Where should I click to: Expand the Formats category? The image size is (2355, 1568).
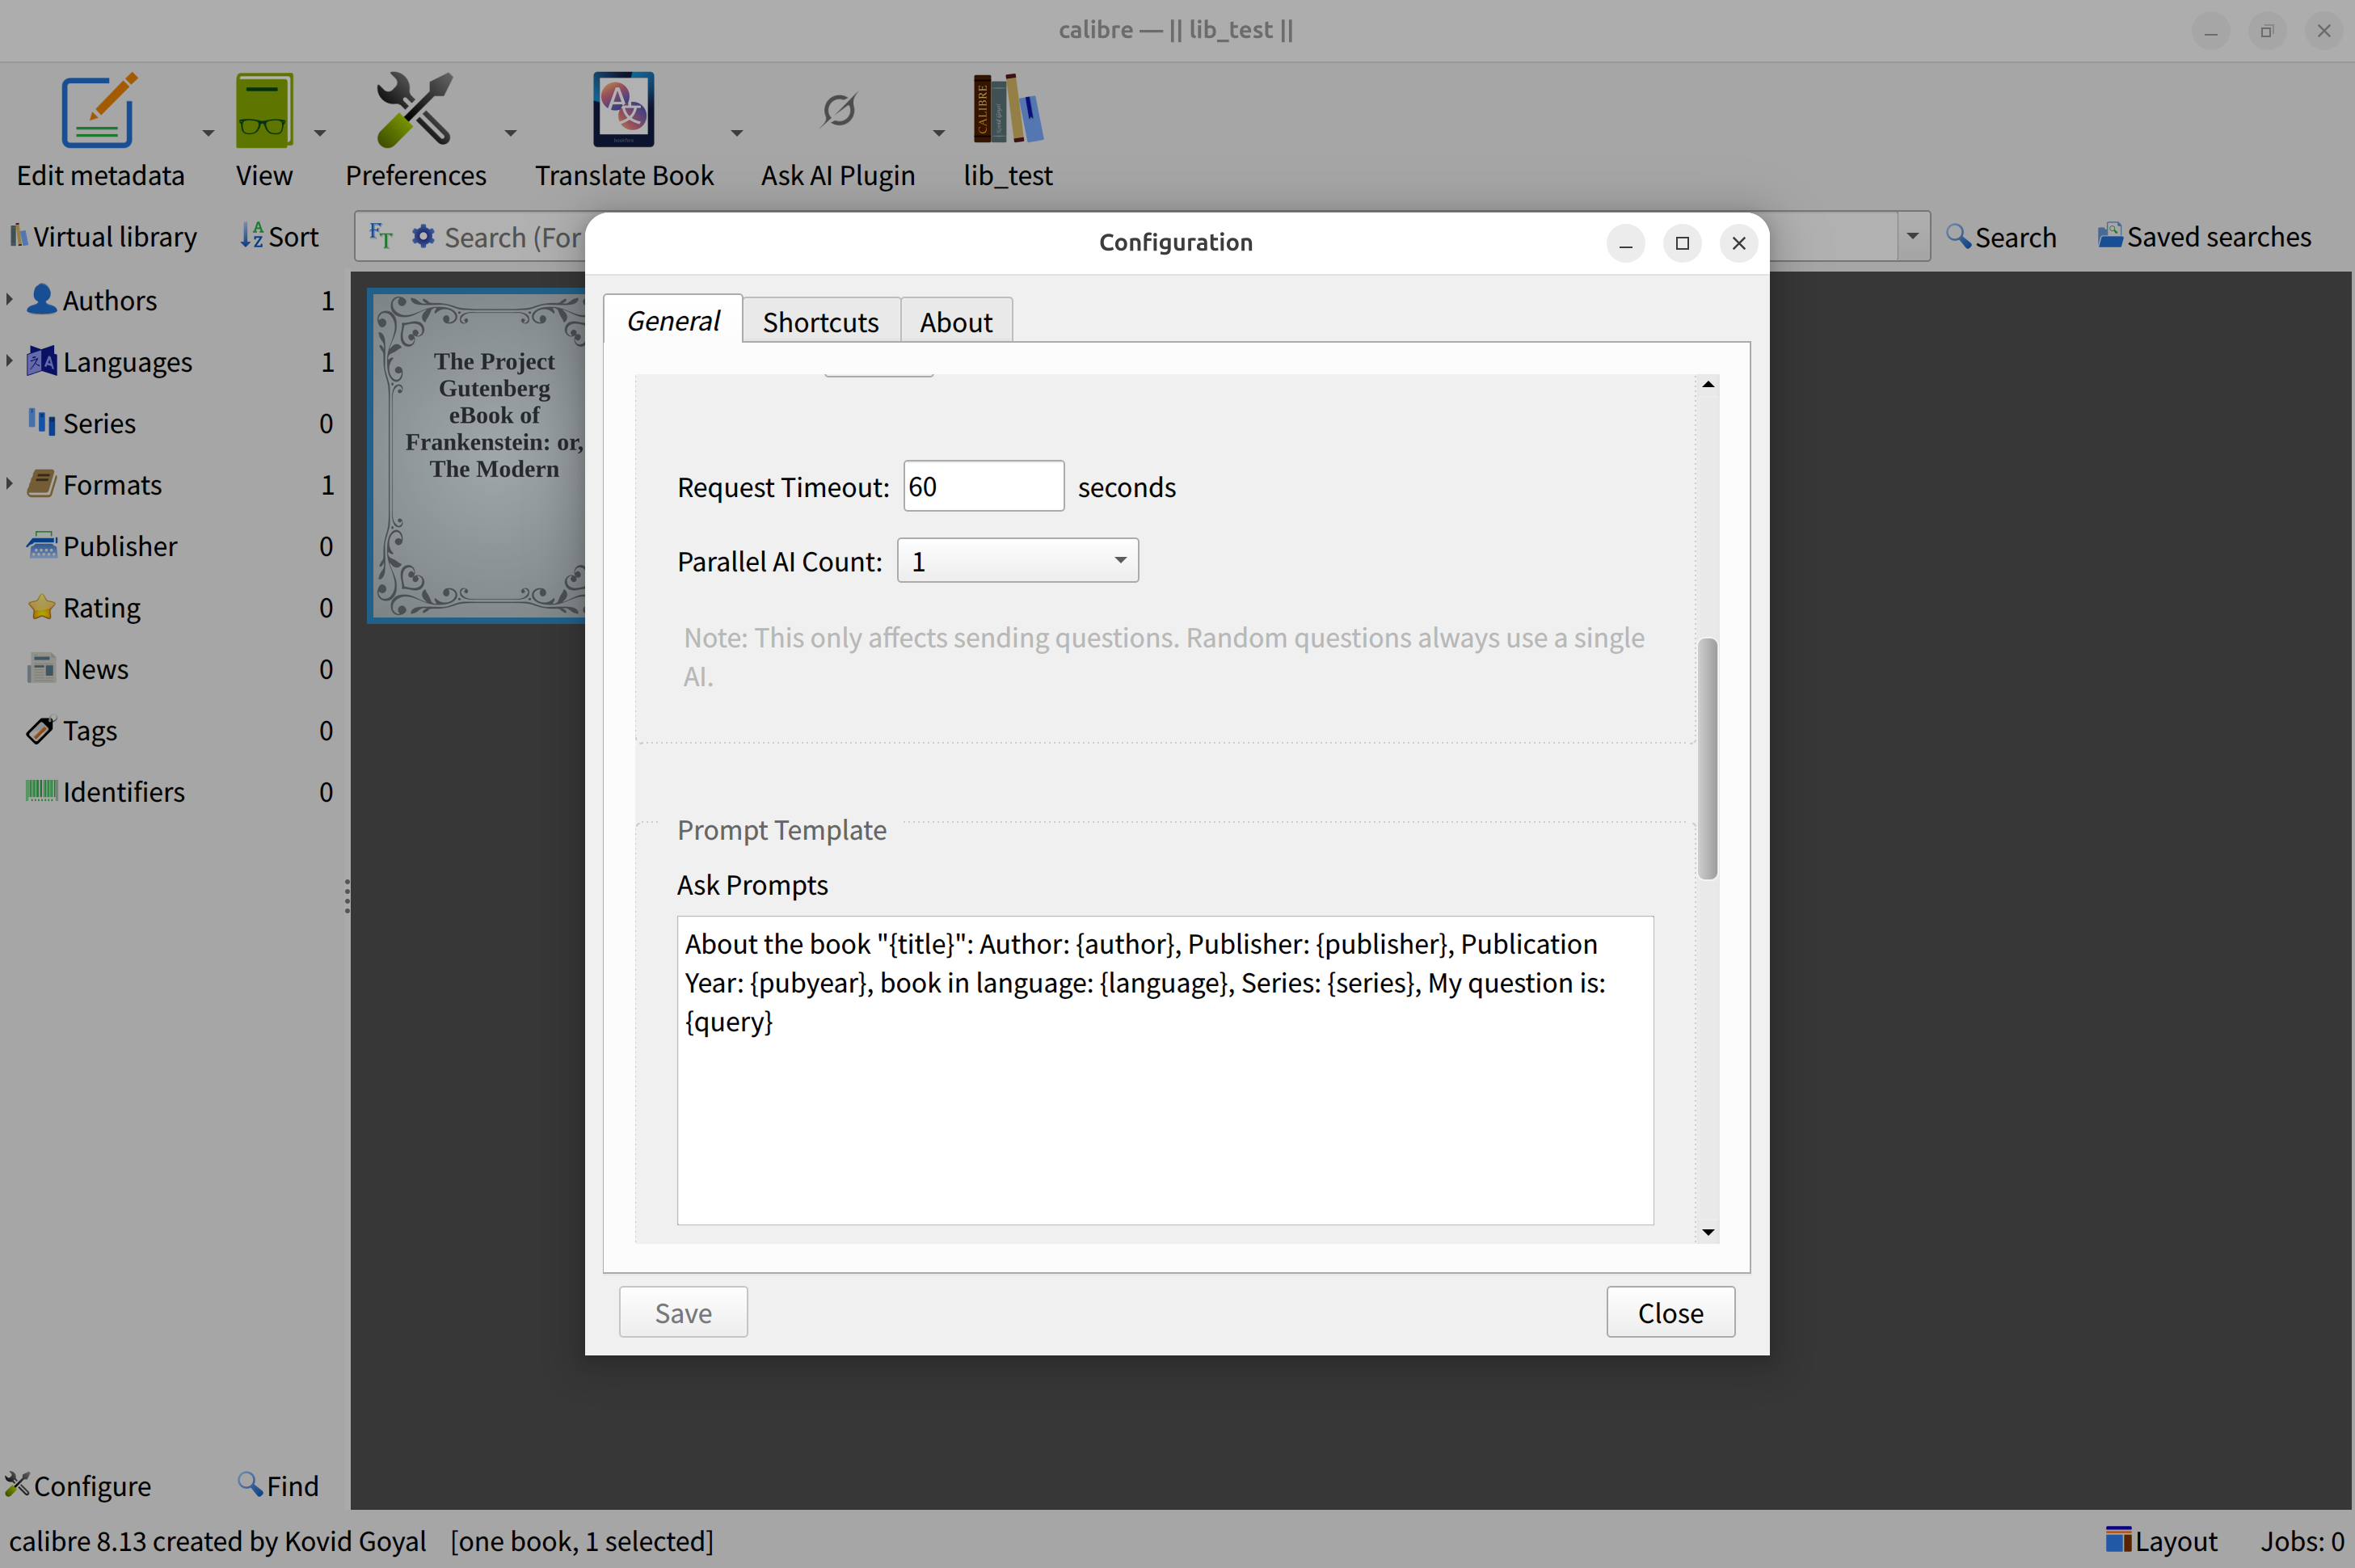(x=10, y=484)
